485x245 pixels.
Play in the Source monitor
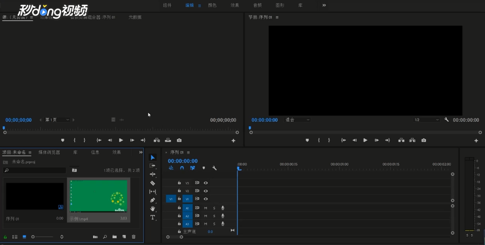point(121,141)
